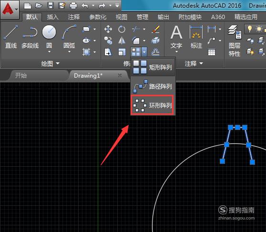Switch to the 插入 ribbon tab
Viewport: 266px width, 232px height.
pos(53,17)
